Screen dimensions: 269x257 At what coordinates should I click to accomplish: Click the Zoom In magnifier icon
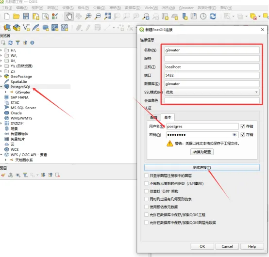click(88, 16)
